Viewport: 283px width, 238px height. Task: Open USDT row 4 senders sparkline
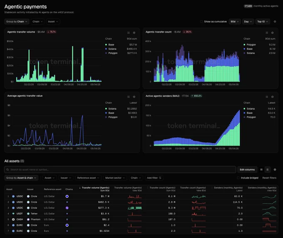(x=269, y=214)
